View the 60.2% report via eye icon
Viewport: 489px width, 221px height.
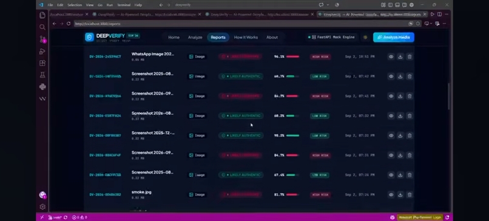click(391, 116)
